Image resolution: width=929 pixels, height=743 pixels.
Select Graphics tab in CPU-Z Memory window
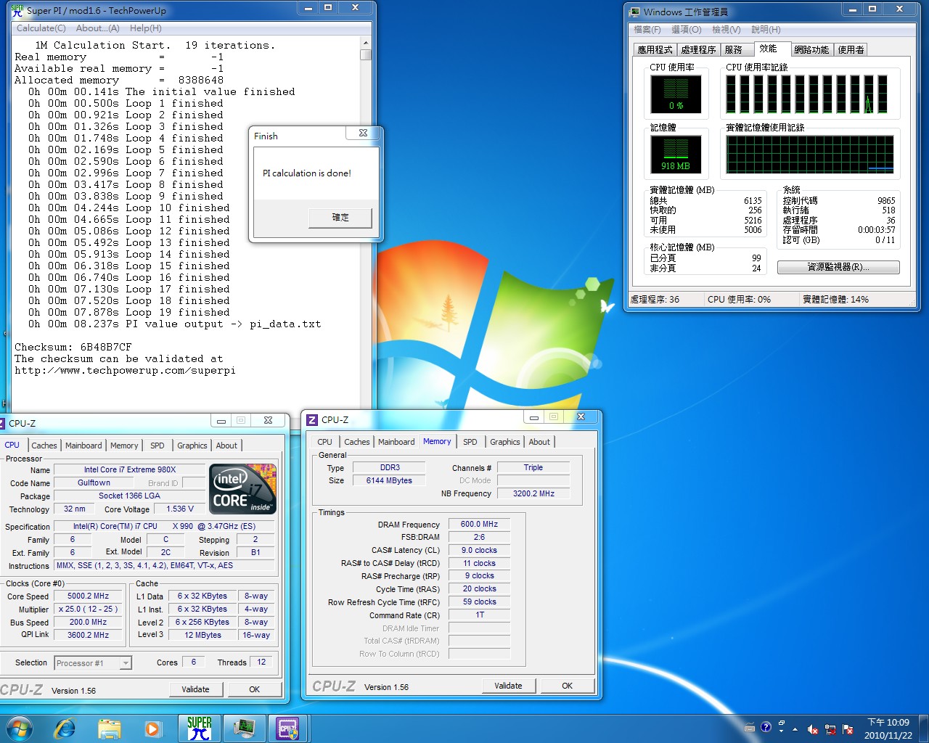pyautogui.click(x=505, y=442)
